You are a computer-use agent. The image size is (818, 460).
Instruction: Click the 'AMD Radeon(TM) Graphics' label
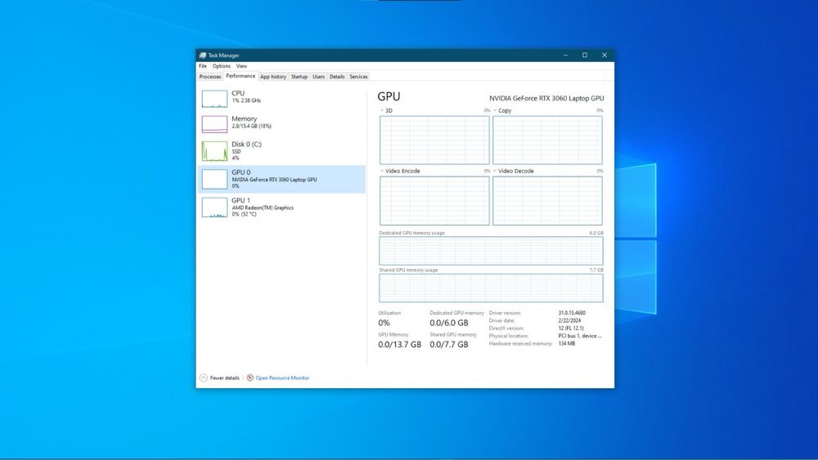(x=263, y=208)
